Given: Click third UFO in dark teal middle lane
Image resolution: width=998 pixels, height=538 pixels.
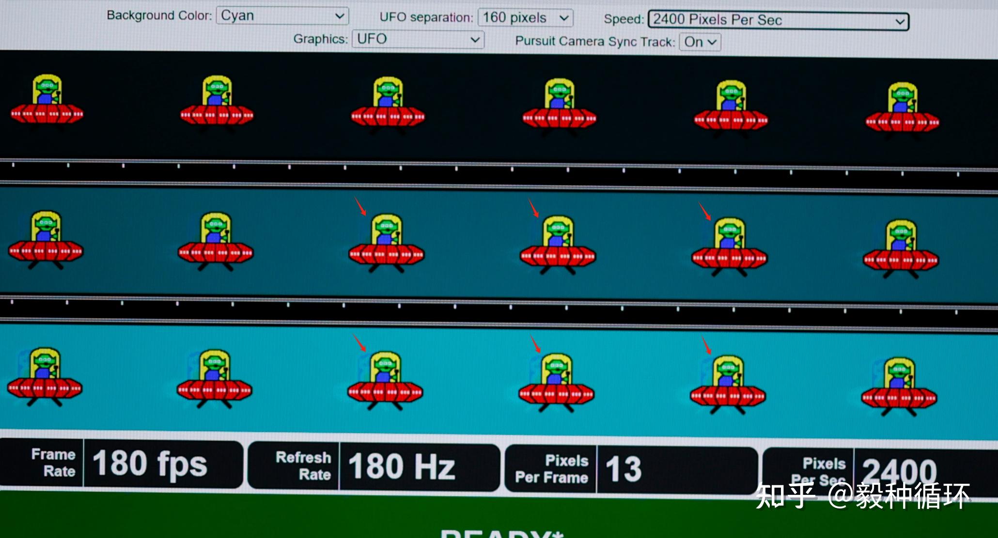Looking at the screenshot, I should (x=386, y=242).
